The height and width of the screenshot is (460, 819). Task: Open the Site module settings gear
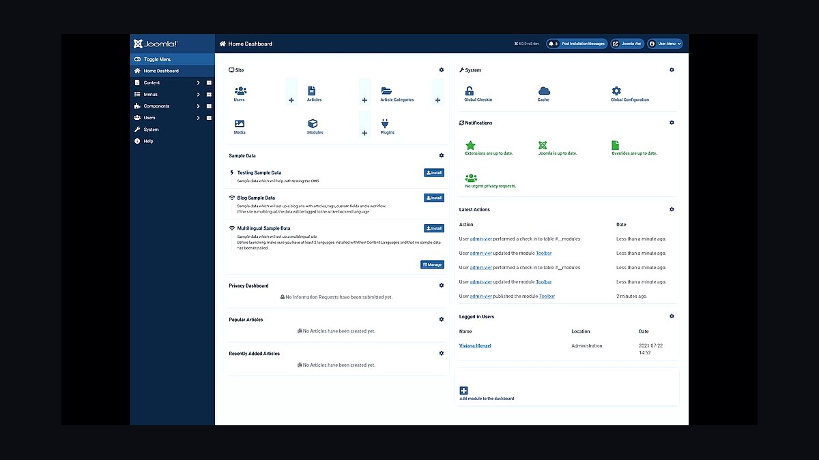(442, 70)
